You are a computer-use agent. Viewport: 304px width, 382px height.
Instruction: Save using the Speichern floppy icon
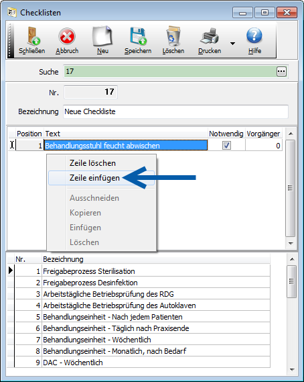(x=138, y=36)
